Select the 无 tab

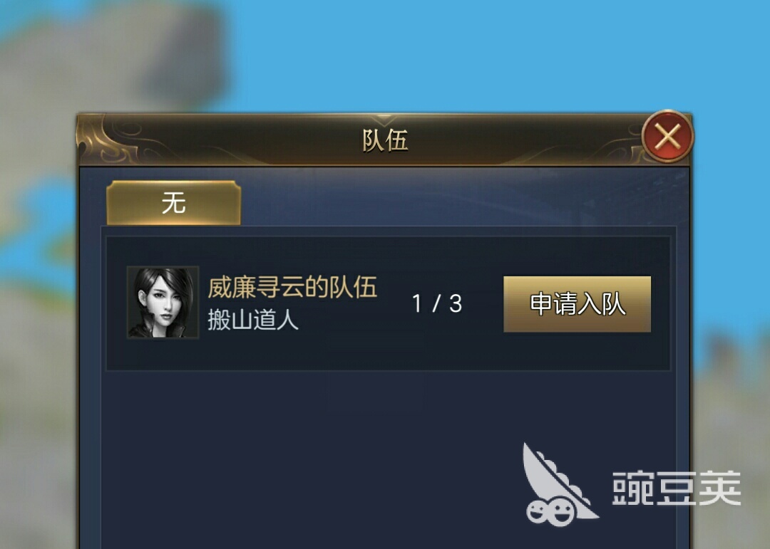pyautogui.click(x=174, y=203)
